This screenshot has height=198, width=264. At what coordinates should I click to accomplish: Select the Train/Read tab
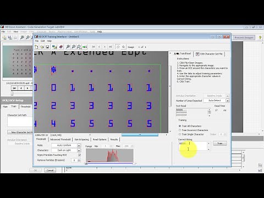pyautogui.click(x=183, y=54)
